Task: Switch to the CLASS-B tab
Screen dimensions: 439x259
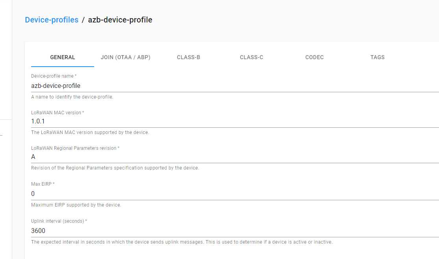Action: (x=189, y=57)
